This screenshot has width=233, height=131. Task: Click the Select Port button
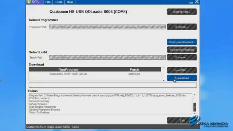click(x=182, y=12)
